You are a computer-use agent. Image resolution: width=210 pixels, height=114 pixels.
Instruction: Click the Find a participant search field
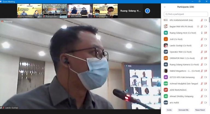[x=186, y=14]
